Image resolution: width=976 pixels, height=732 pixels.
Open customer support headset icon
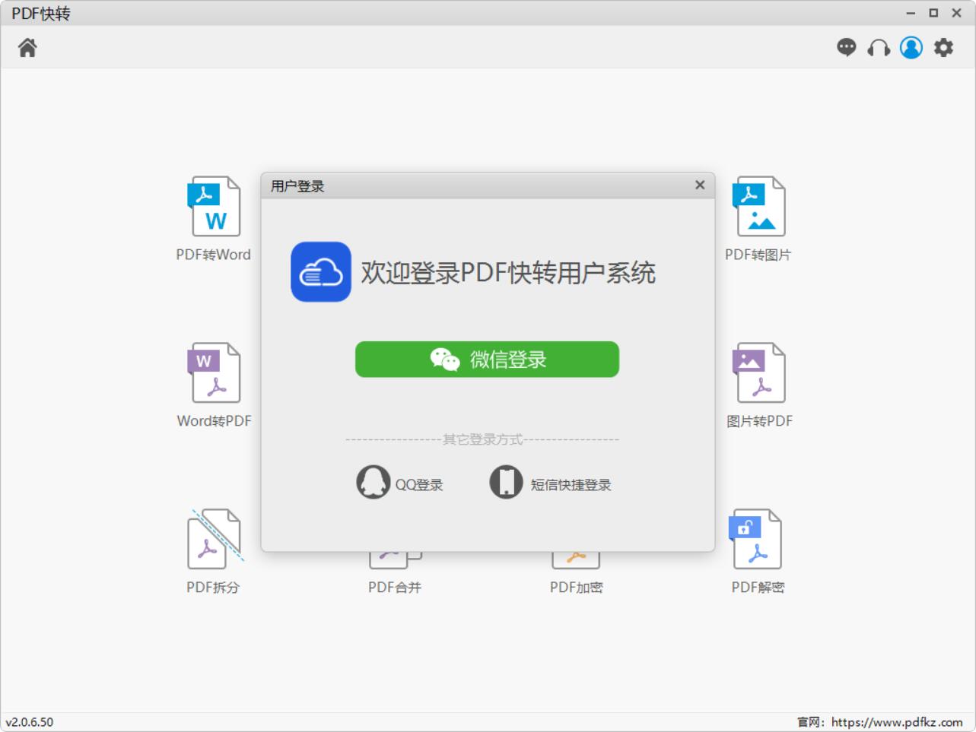[x=879, y=48]
